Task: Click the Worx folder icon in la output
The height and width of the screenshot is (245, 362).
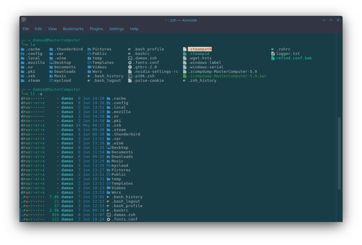Action: [89, 72]
